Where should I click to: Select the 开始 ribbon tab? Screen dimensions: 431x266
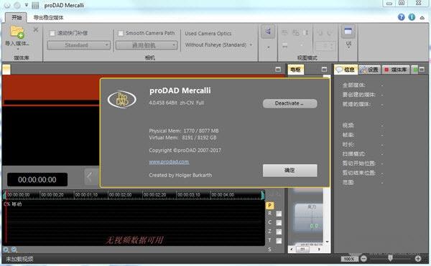[x=17, y=17]
